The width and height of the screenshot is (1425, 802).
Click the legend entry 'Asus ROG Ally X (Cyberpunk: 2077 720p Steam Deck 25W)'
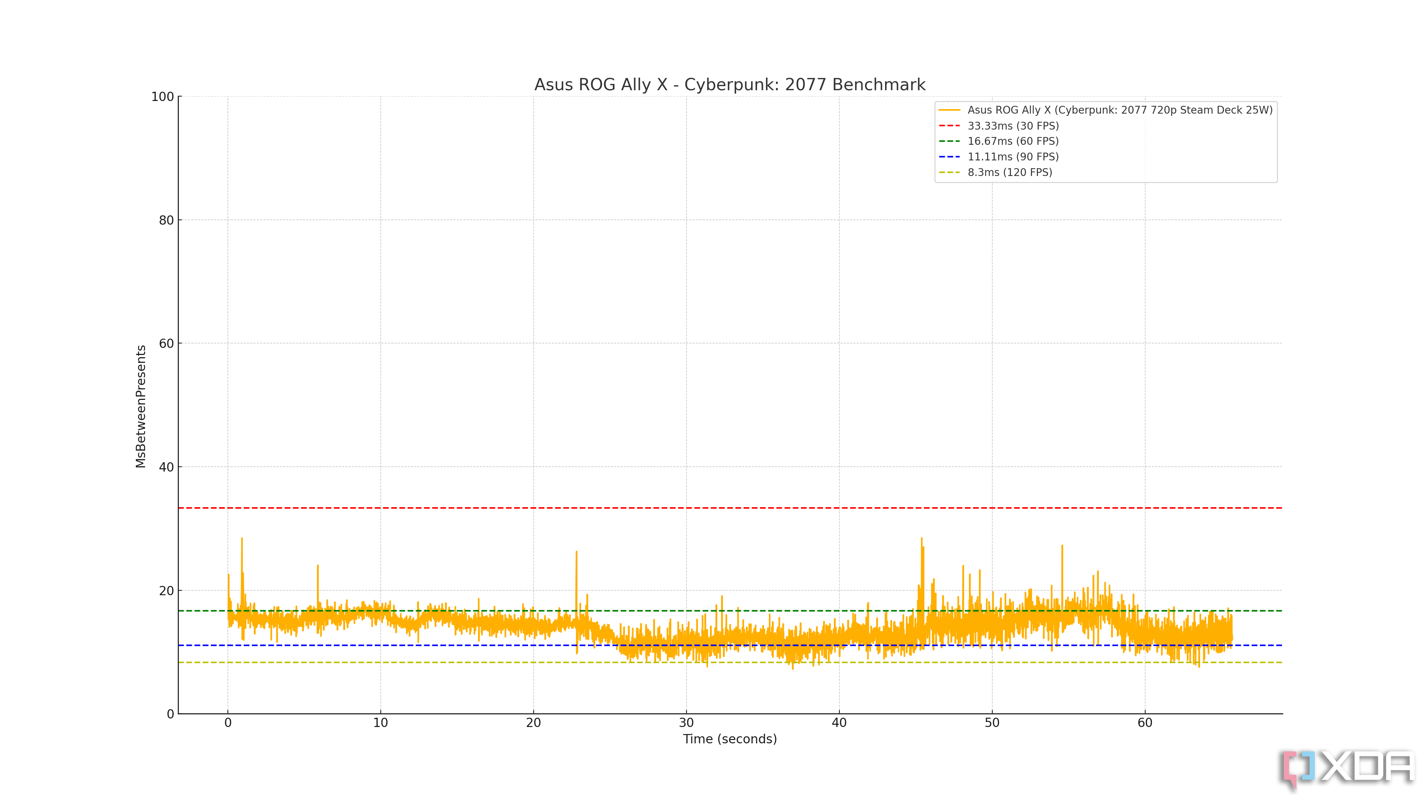coord(1120,110)
